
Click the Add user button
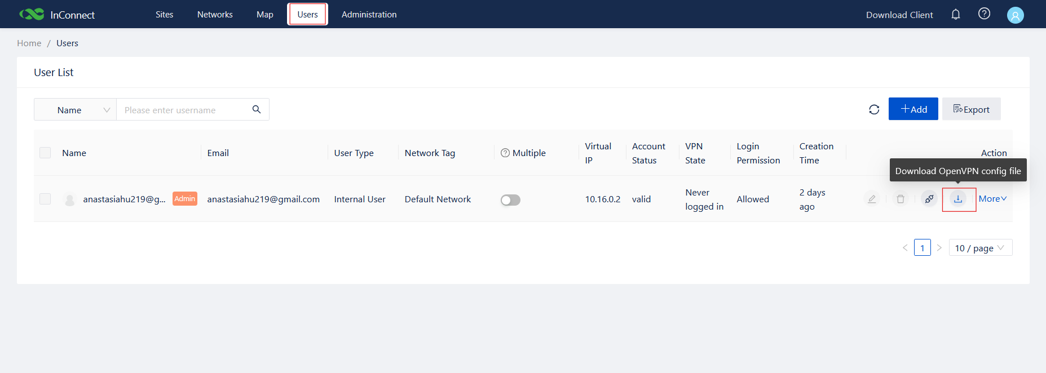point(913,109)
